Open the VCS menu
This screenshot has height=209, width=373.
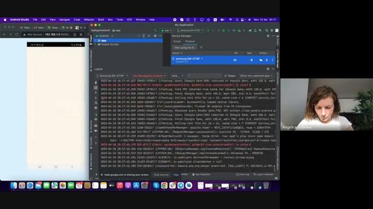129,20
